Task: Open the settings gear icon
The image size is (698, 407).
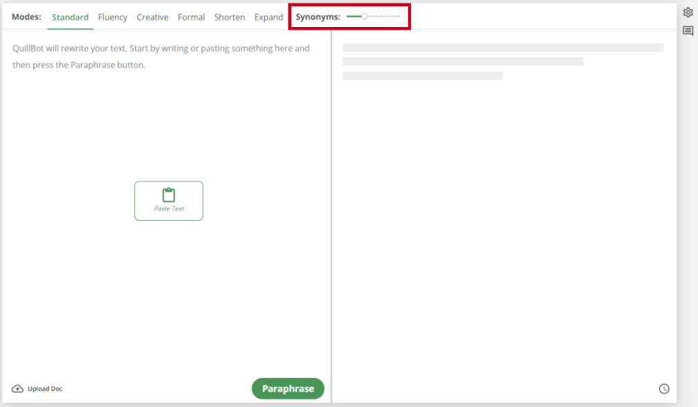Action: point(688,12)
